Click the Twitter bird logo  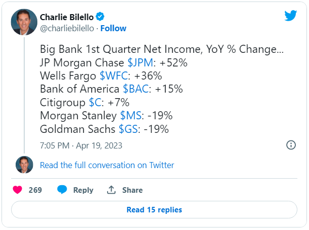coord(290,16)
